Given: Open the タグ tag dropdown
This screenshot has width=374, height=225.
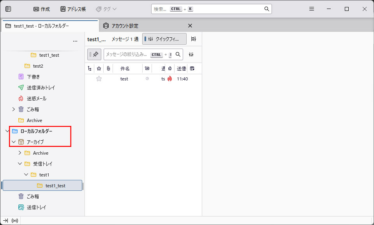Looking at the screenshot, I should (x=106, y=9).
